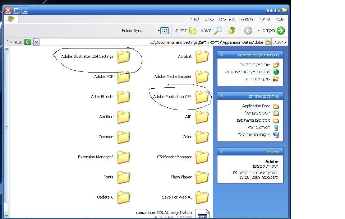The image size is (345, 219).
Task: Click the Fonts folder icon
Action: [x=124, y=177]
